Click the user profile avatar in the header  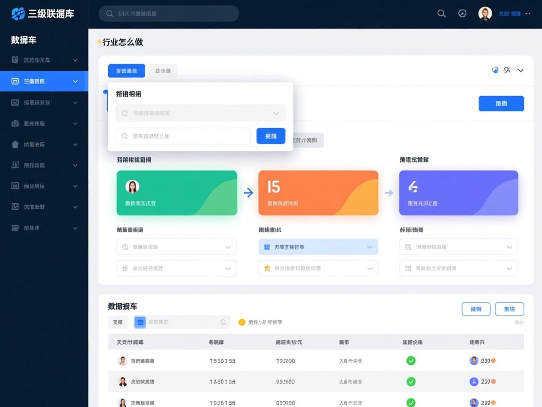coord(485,14)
